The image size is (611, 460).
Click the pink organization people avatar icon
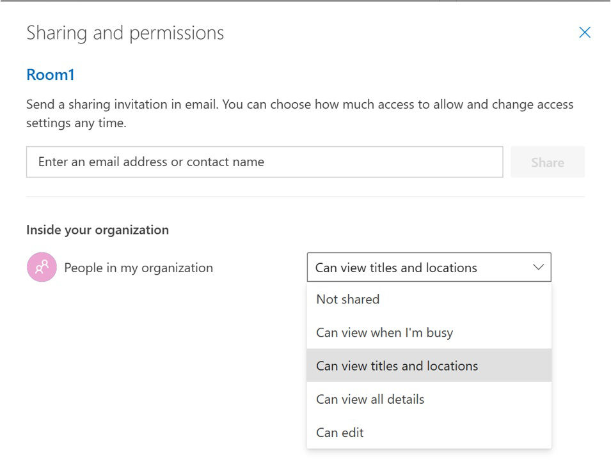pyautogui.click(x=42, y=268)
